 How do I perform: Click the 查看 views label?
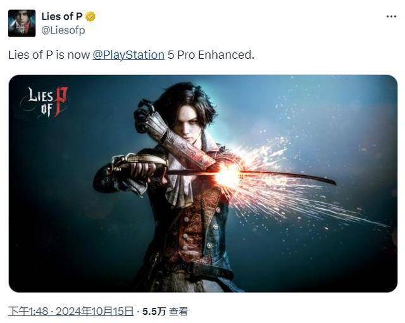(178, 312)
